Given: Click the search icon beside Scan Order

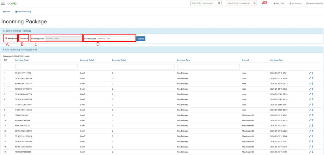Looking at the screenshot, I should (x=219, y=3).
